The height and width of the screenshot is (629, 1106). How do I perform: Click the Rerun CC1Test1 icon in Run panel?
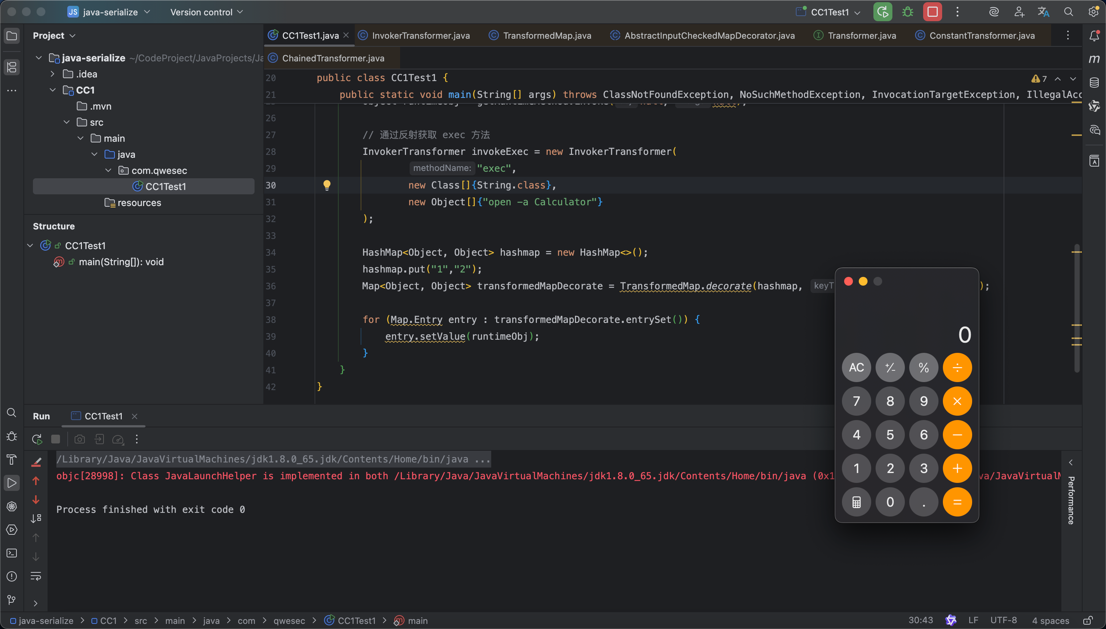point(37,439)
